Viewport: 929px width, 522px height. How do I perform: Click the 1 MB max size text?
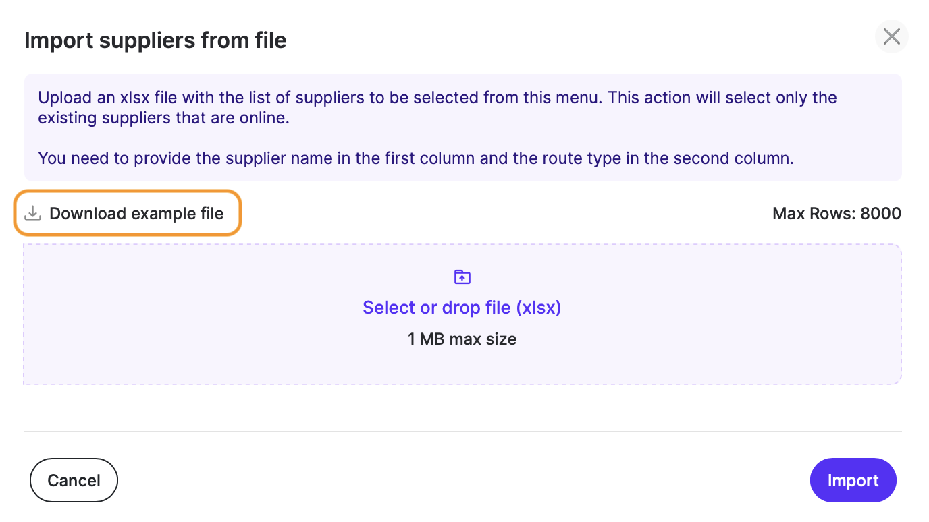click(x=462, y=339)
